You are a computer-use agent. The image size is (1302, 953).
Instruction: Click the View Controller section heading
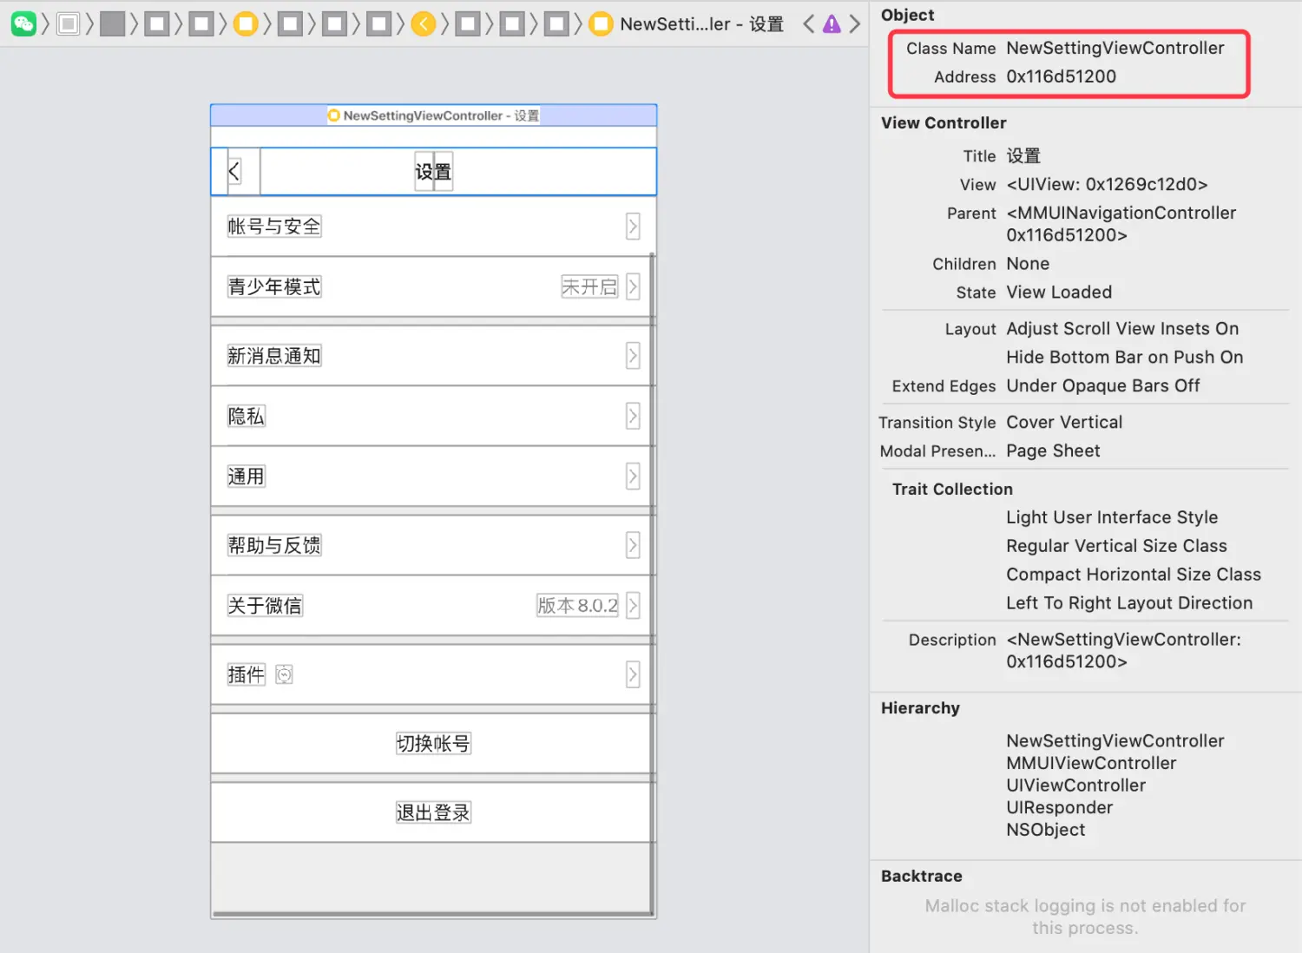tap(944, 123)
